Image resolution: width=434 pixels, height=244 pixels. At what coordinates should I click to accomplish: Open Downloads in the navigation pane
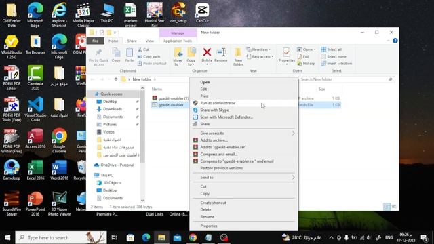coord(113,109)
